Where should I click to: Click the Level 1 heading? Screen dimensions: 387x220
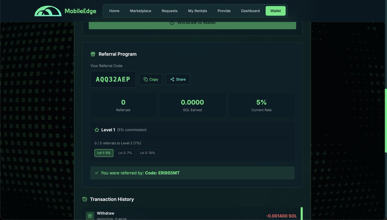pyautogui.click(x=108, y=130)
